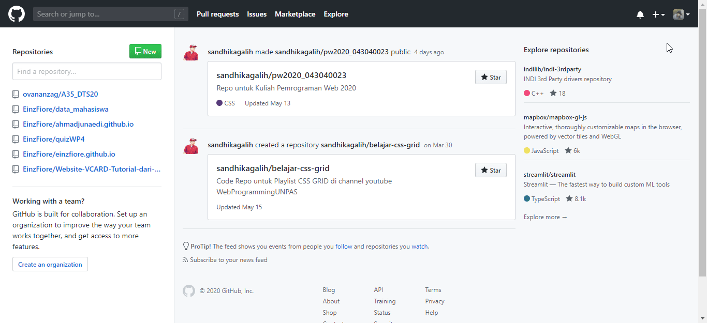Open sandhikagalih/belajar-css-grid card title
707x323 pixels.
pyautogui.click(x=273, y=168)
